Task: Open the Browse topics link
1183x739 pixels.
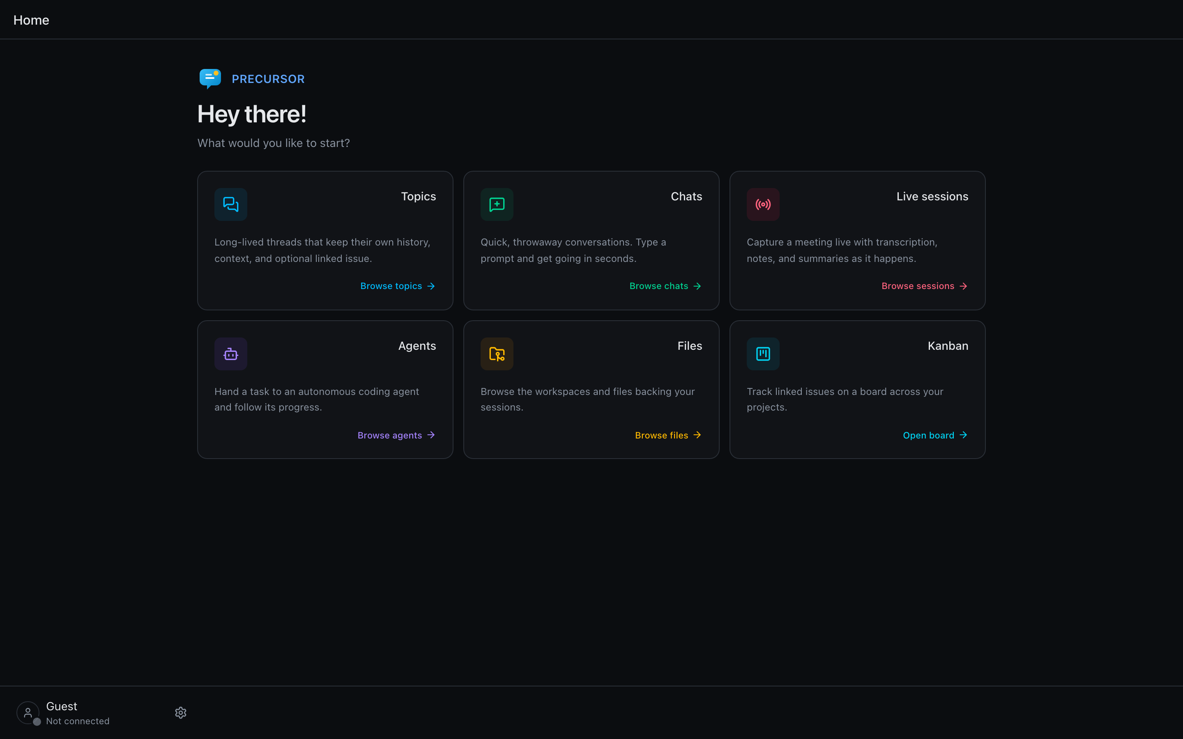Action: click(x=398, y=286)
